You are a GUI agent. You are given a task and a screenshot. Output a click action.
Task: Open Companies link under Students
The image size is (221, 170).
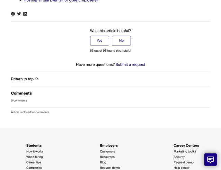(x=34, y=168)
